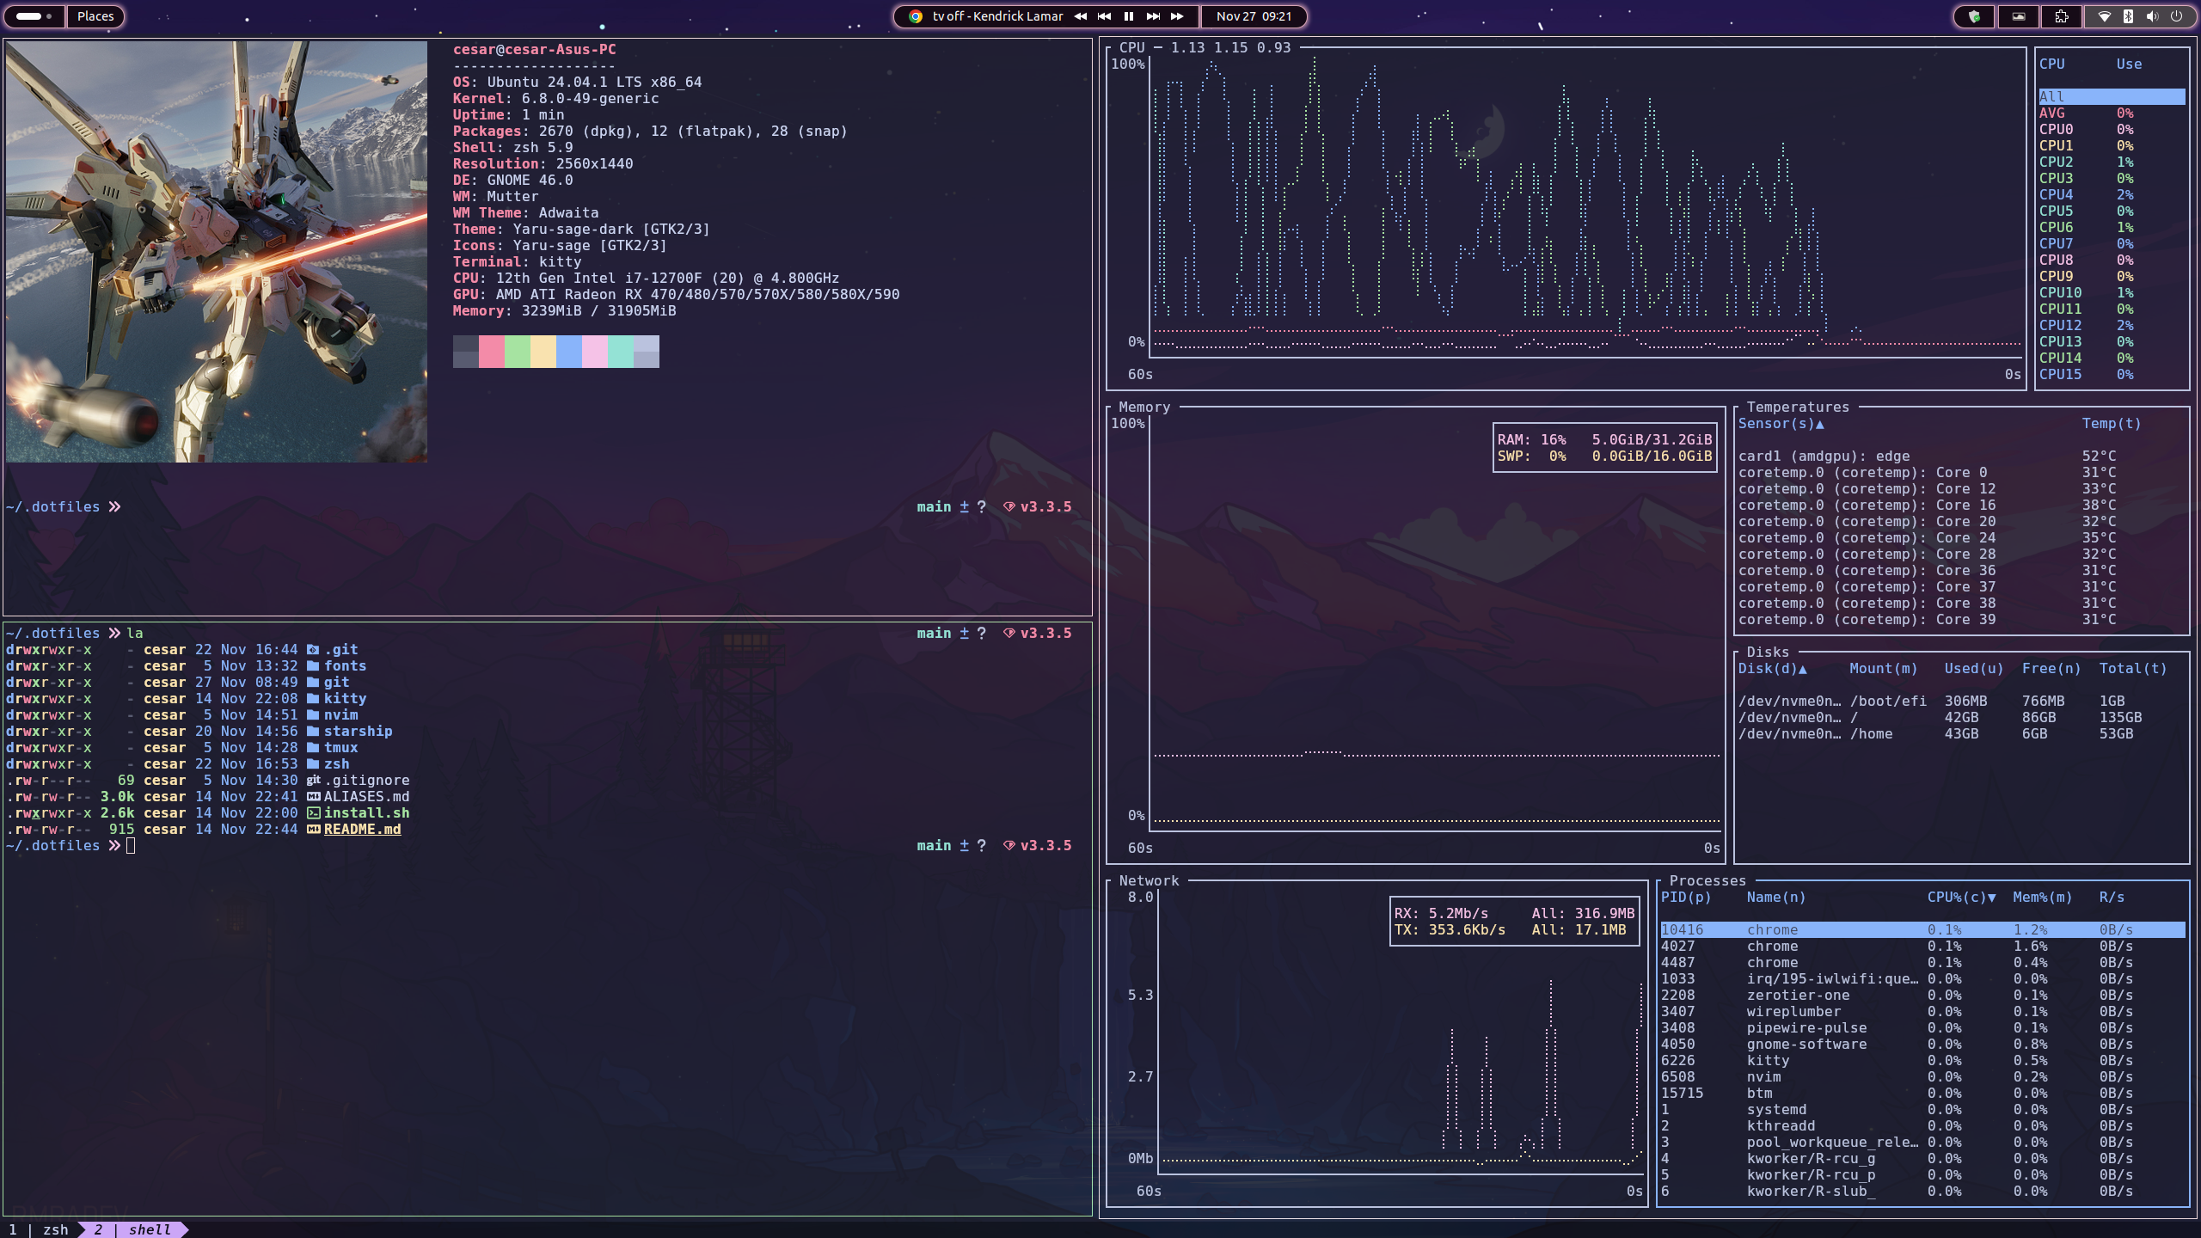
Task: Open the Nov 27 clock calendar
Action: coord(1254,16)
